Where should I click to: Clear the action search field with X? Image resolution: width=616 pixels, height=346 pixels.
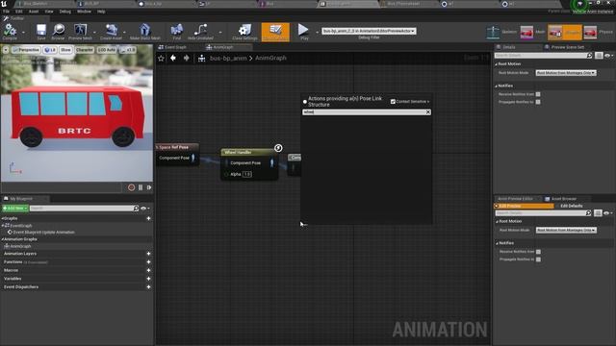428,112
